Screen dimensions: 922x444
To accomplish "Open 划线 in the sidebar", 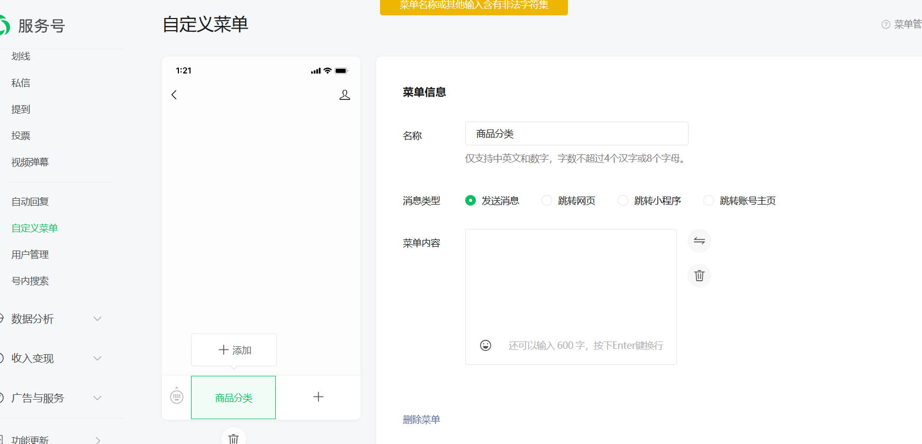I will (x=21, y=56).
